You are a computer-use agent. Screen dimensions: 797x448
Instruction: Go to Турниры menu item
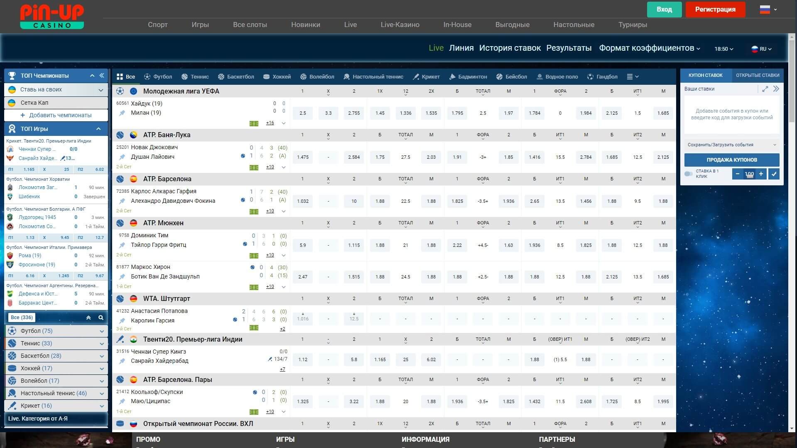point(633,25)
